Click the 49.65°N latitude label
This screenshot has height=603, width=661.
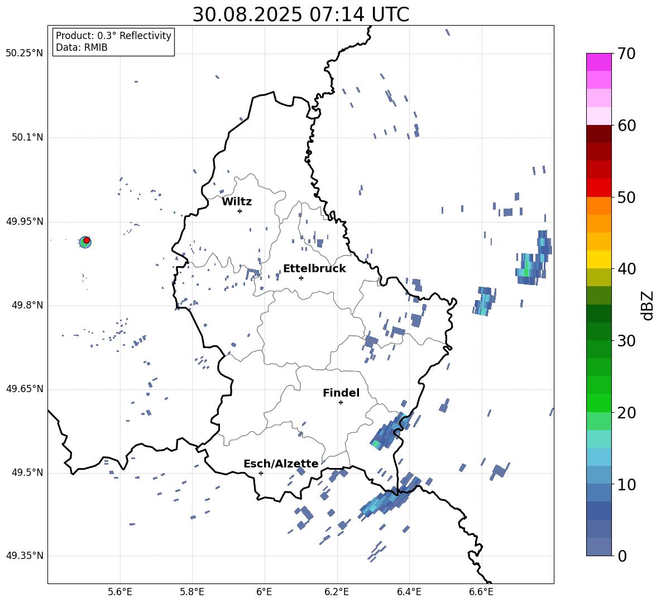coord(25,389)
